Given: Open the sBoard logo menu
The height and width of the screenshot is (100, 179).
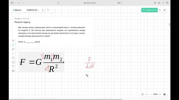Looking at the screenshot, I should pyautogui.click(x=17, y=10).
